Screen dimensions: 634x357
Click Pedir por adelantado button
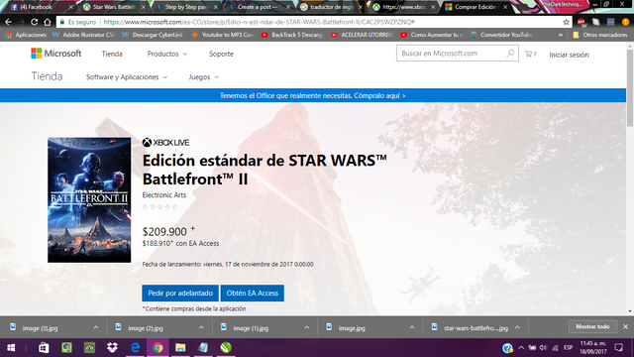(x=180, y=294)
